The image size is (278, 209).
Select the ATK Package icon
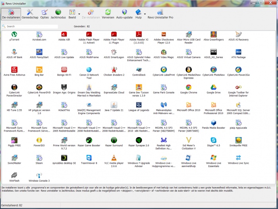pyautogui.click(x=238, y=52)
